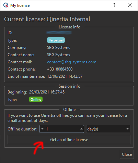Click the blurred license ID value

pos(59,33)
